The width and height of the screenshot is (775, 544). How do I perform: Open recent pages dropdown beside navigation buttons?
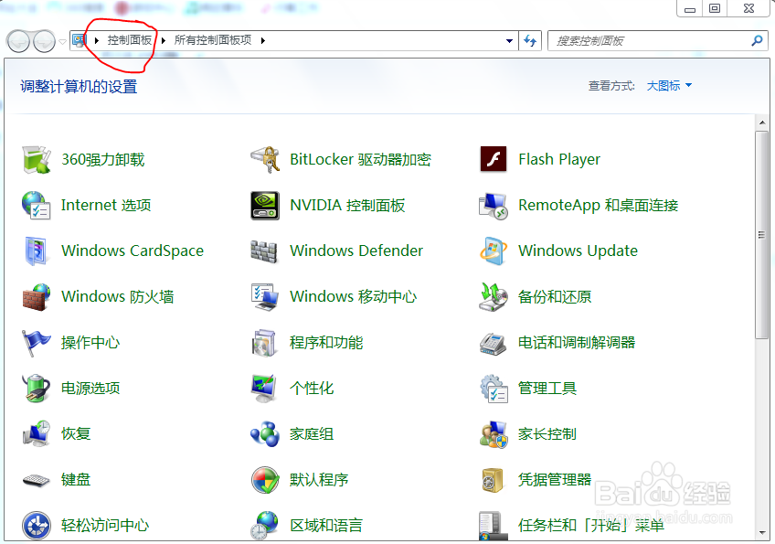click(62, 41)
